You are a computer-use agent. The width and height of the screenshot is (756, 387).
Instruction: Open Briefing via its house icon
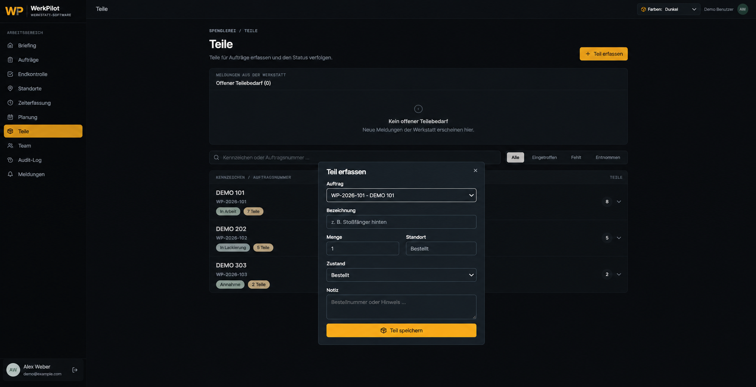[x=10, y=45]
